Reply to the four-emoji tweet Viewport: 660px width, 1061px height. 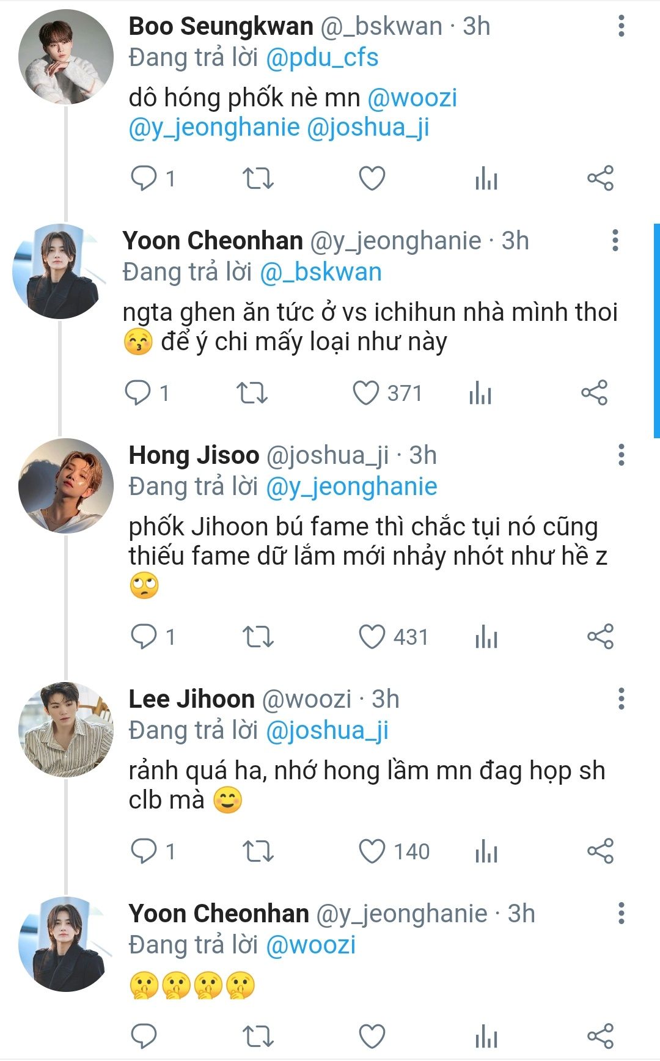point(144,1036)
